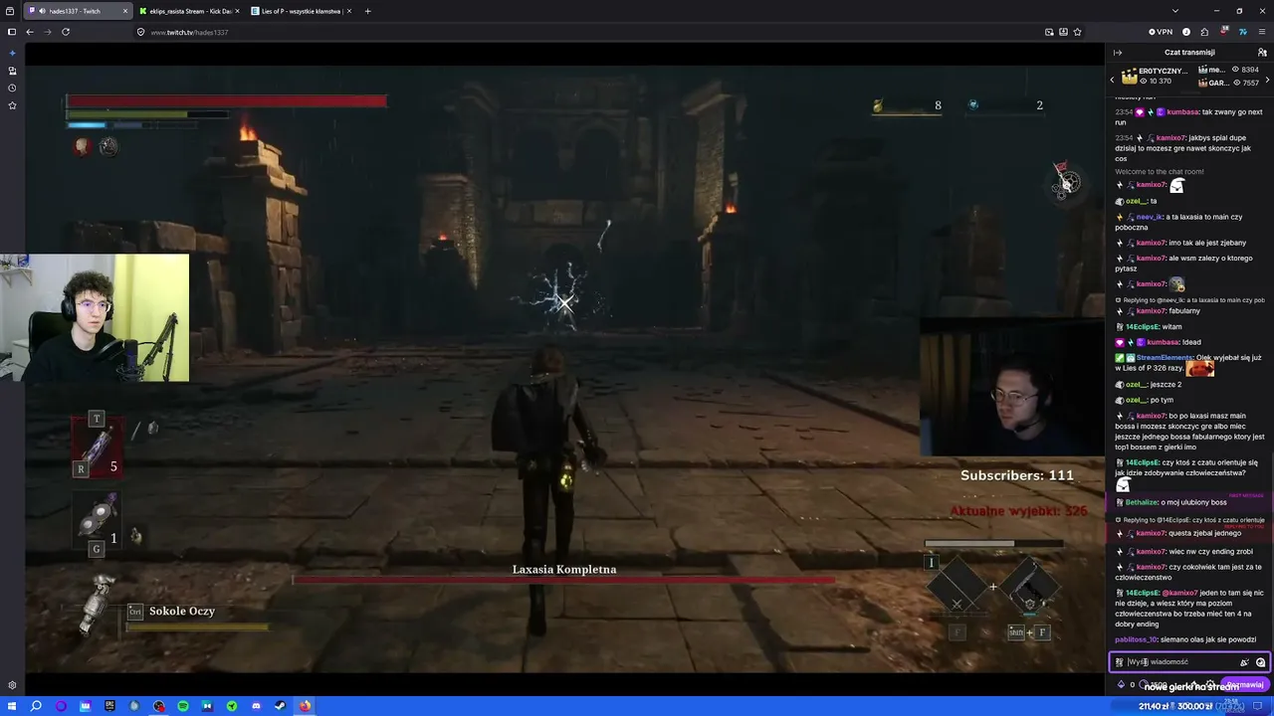Open Discord from the taskbar
The width and height of the screenshot is (1274, 716).
pyautogui.click(x=256, y=706)
